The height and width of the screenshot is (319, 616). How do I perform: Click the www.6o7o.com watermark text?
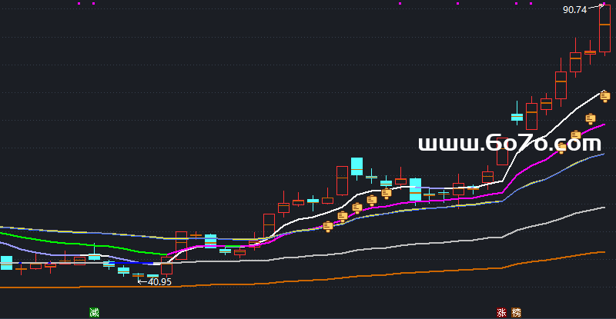click(x=509, y=143)
